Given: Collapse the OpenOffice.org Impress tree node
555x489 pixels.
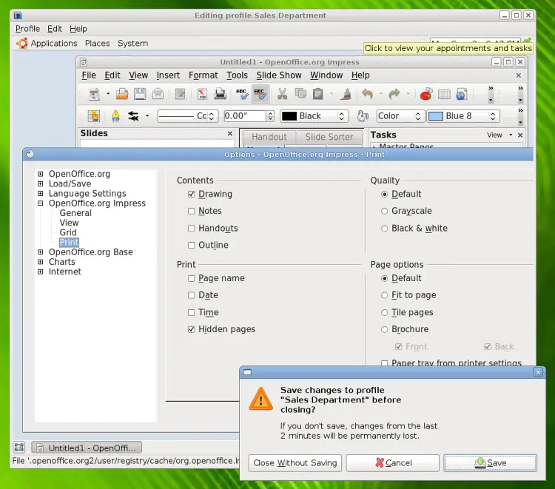Looking at the screenshot, I should 41,203.
